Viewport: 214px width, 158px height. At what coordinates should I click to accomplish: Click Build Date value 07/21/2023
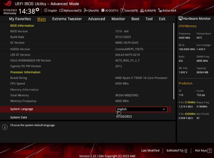pos(123,37)
